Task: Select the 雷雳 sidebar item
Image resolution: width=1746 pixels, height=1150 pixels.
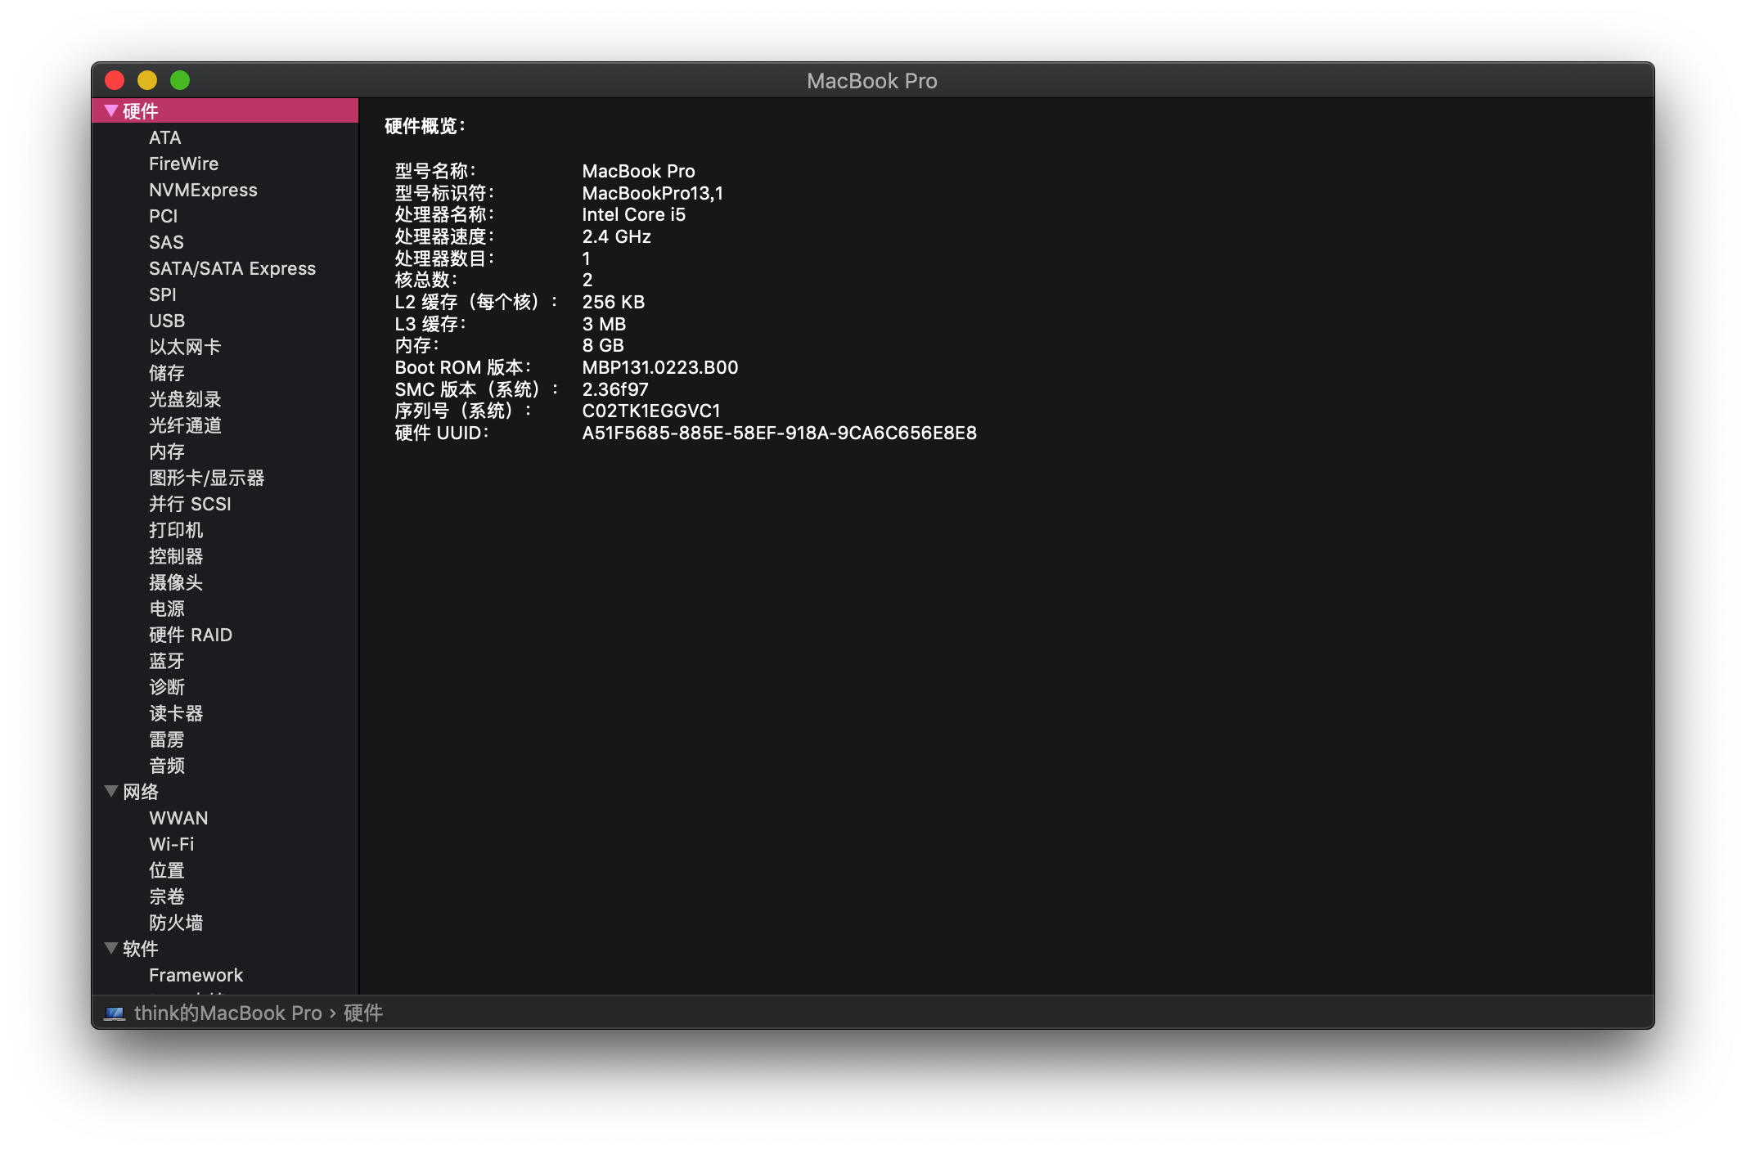Action: click(167, 739)
